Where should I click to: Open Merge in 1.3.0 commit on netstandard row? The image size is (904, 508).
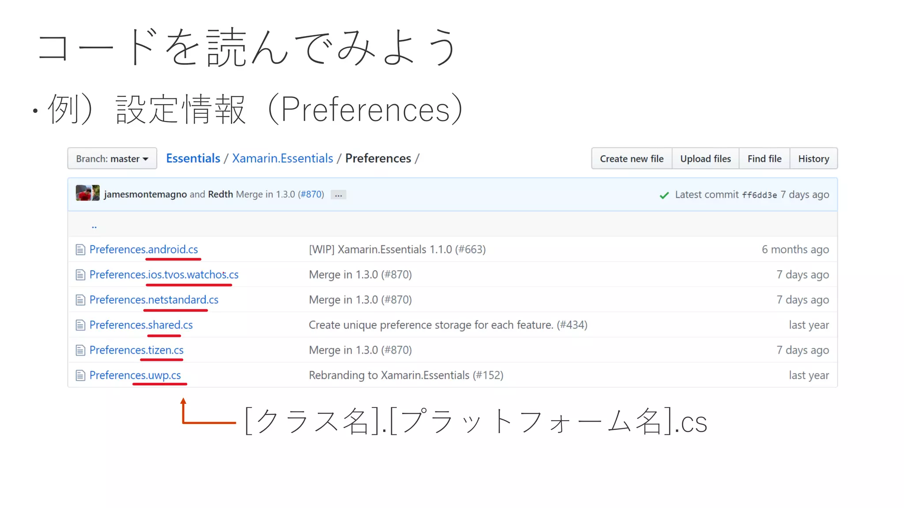360,300
